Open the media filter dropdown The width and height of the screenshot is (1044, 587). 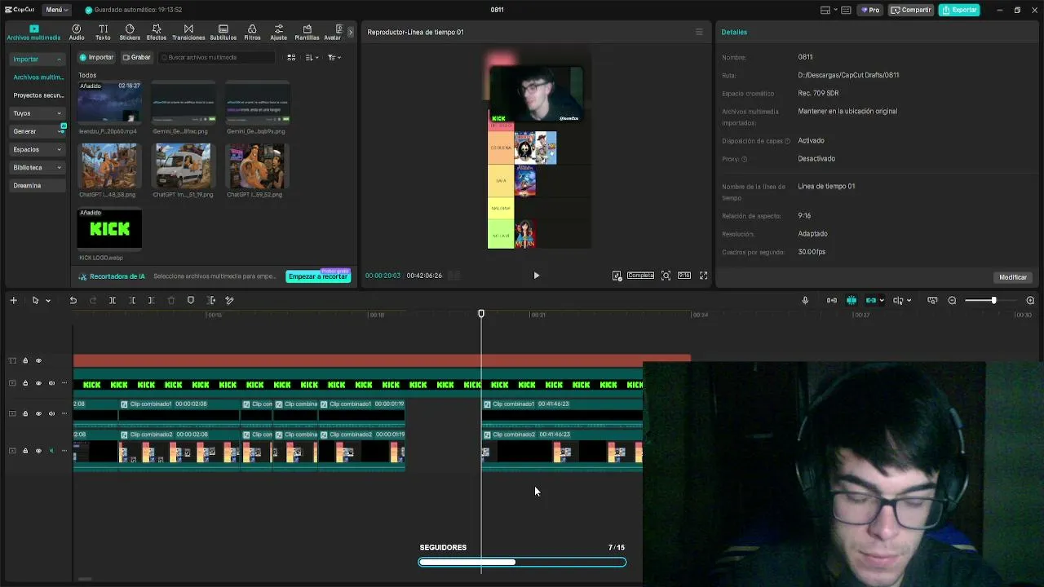[334, 58]
